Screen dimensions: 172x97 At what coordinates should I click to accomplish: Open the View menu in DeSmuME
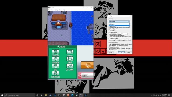pyautogui.click(x=52, y=10)
